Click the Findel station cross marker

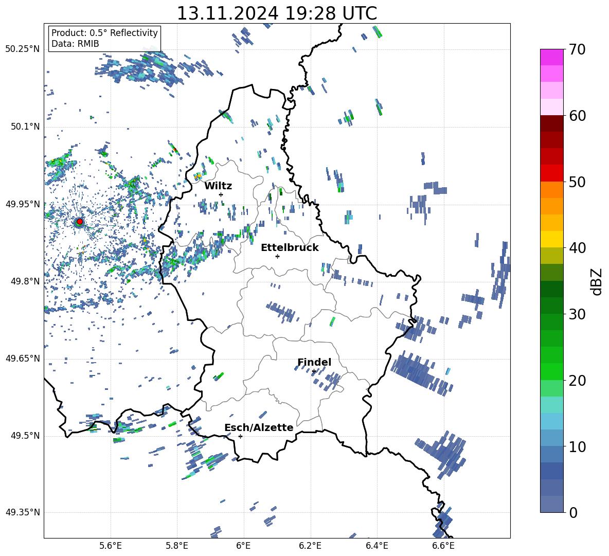tap(314, 371)
